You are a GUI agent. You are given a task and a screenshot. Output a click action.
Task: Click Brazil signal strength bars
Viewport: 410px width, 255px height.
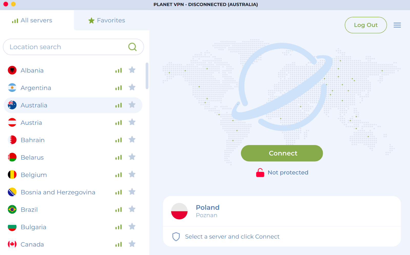pos(118,210)
